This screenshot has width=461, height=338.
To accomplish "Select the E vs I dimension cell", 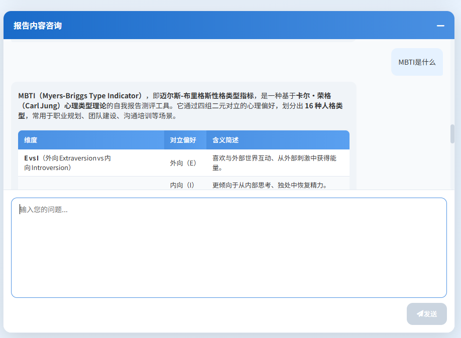I will click(67, 163).
